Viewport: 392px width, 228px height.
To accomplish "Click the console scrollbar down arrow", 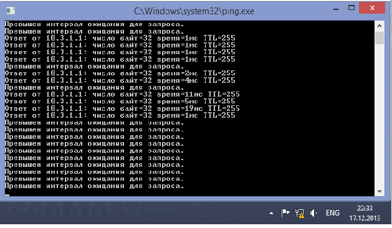I will tap(380, 191).
